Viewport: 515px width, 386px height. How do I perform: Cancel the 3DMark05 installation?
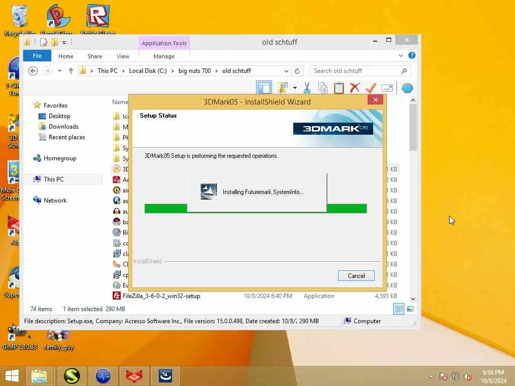point(356,276)
